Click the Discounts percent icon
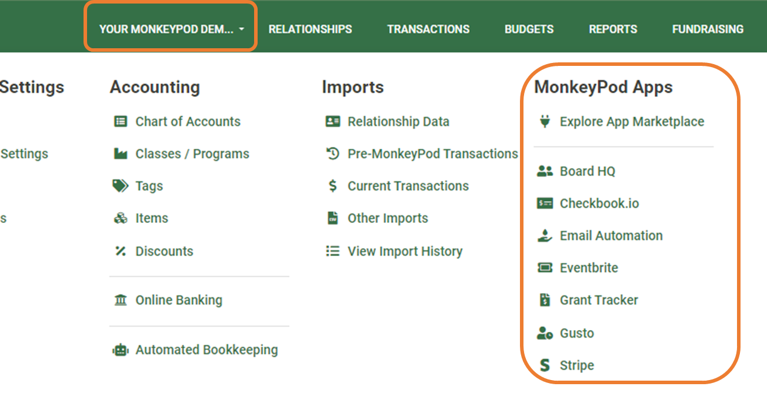Image resolution: width=767 pixels, height=403 pixels. tap(120, 251)
